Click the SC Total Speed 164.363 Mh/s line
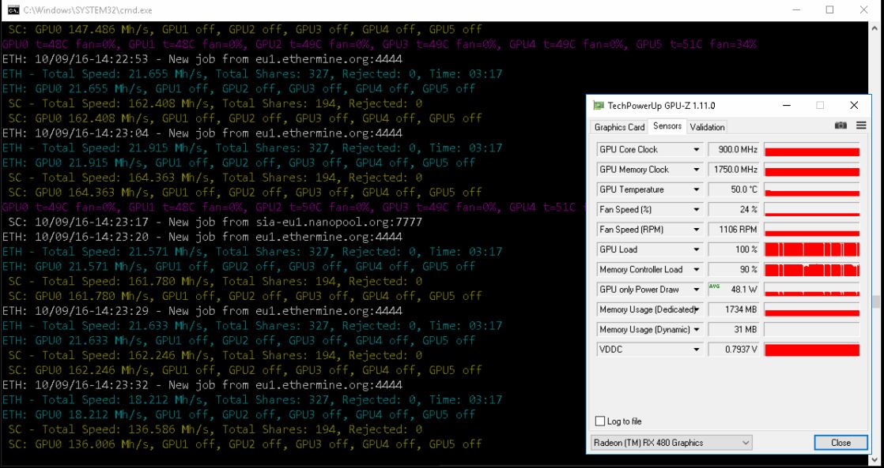 pyautogui.click(x=215, y=178)
